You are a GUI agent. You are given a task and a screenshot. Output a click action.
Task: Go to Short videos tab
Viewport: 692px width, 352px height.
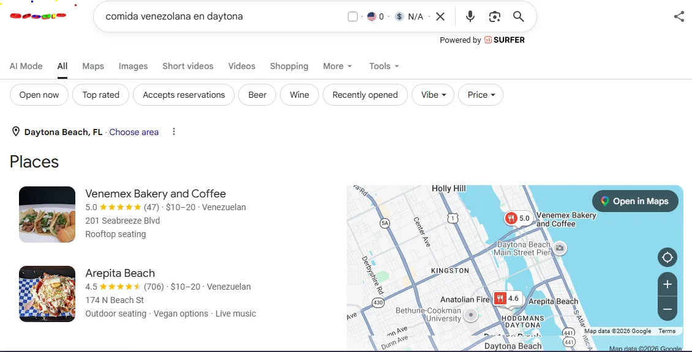tap(188, 66)
